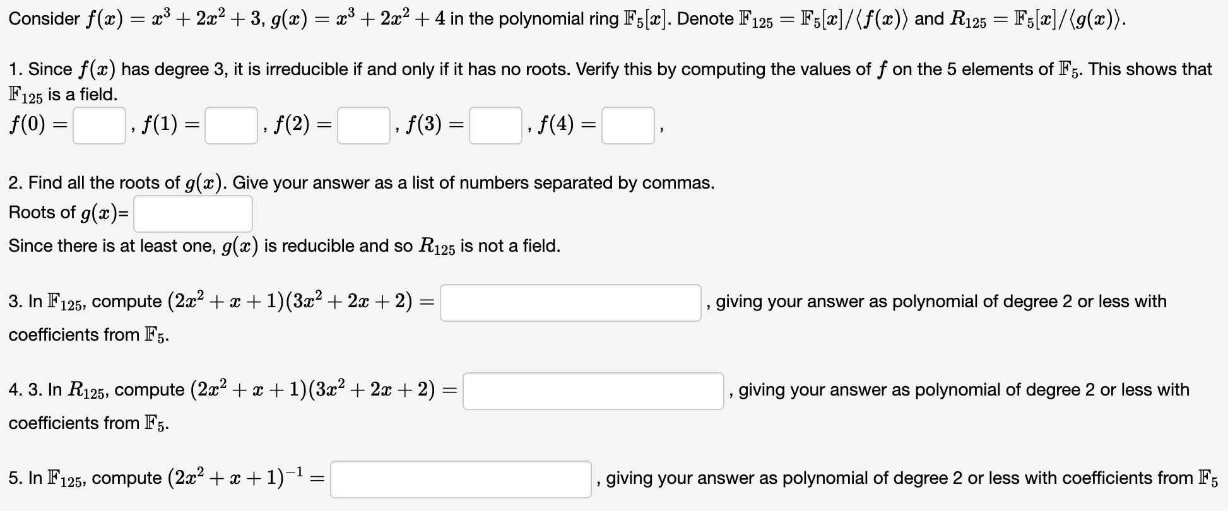Click the phrase 'coefficients from F5' under problem 3

click(87, 334)
